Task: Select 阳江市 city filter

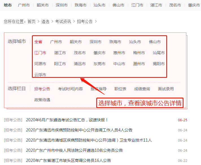Action: (60, 64)
